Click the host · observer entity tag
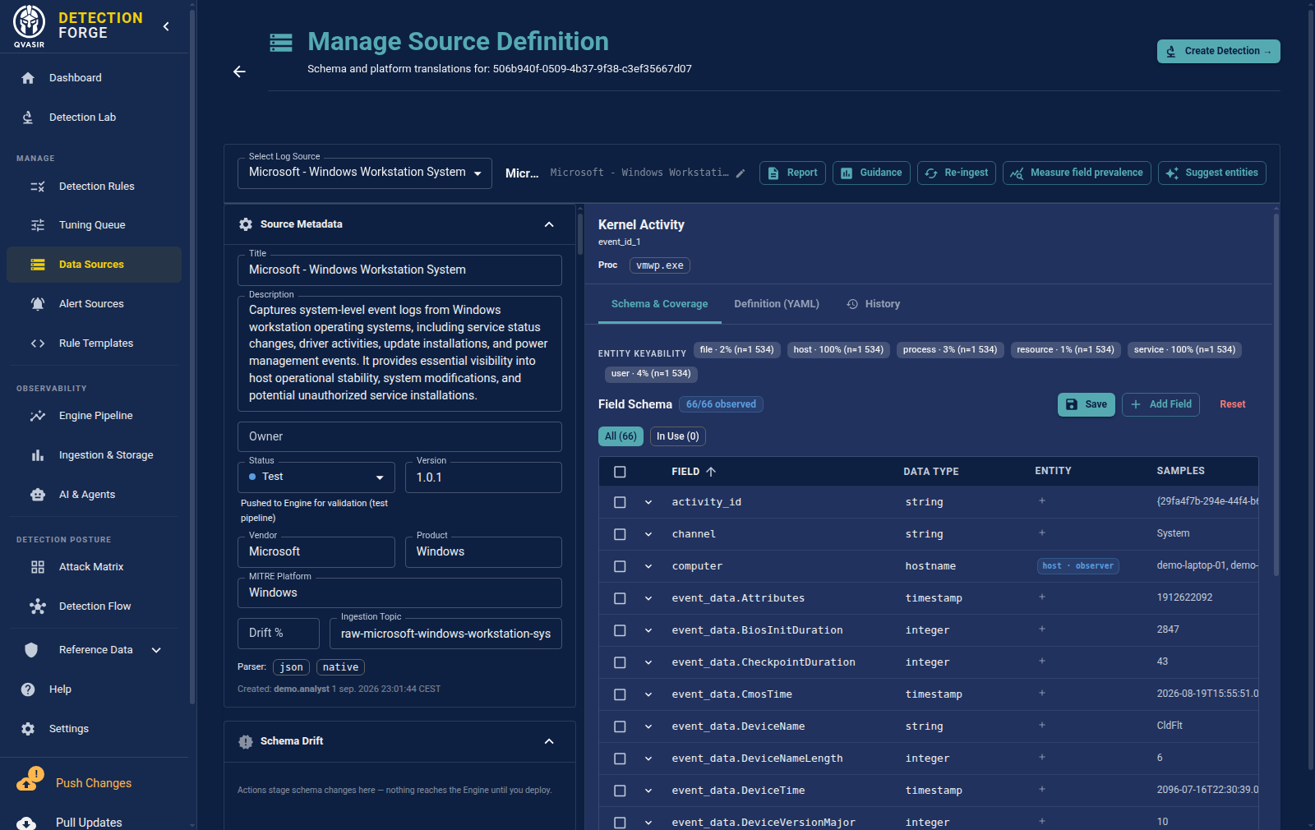 coord(1077,566)
